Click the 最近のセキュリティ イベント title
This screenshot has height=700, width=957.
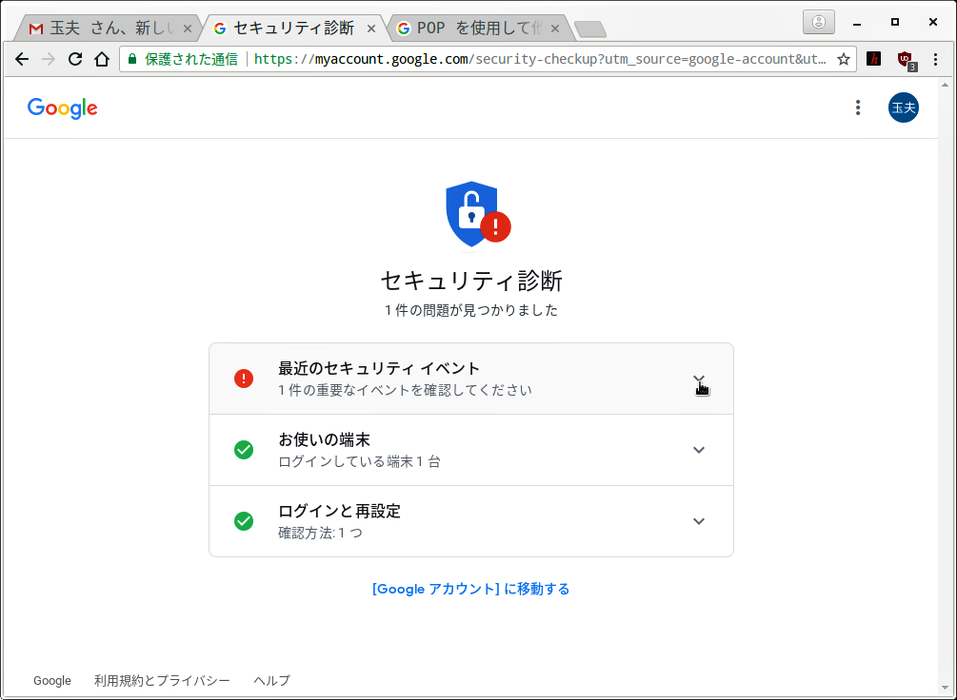(379, 368)
